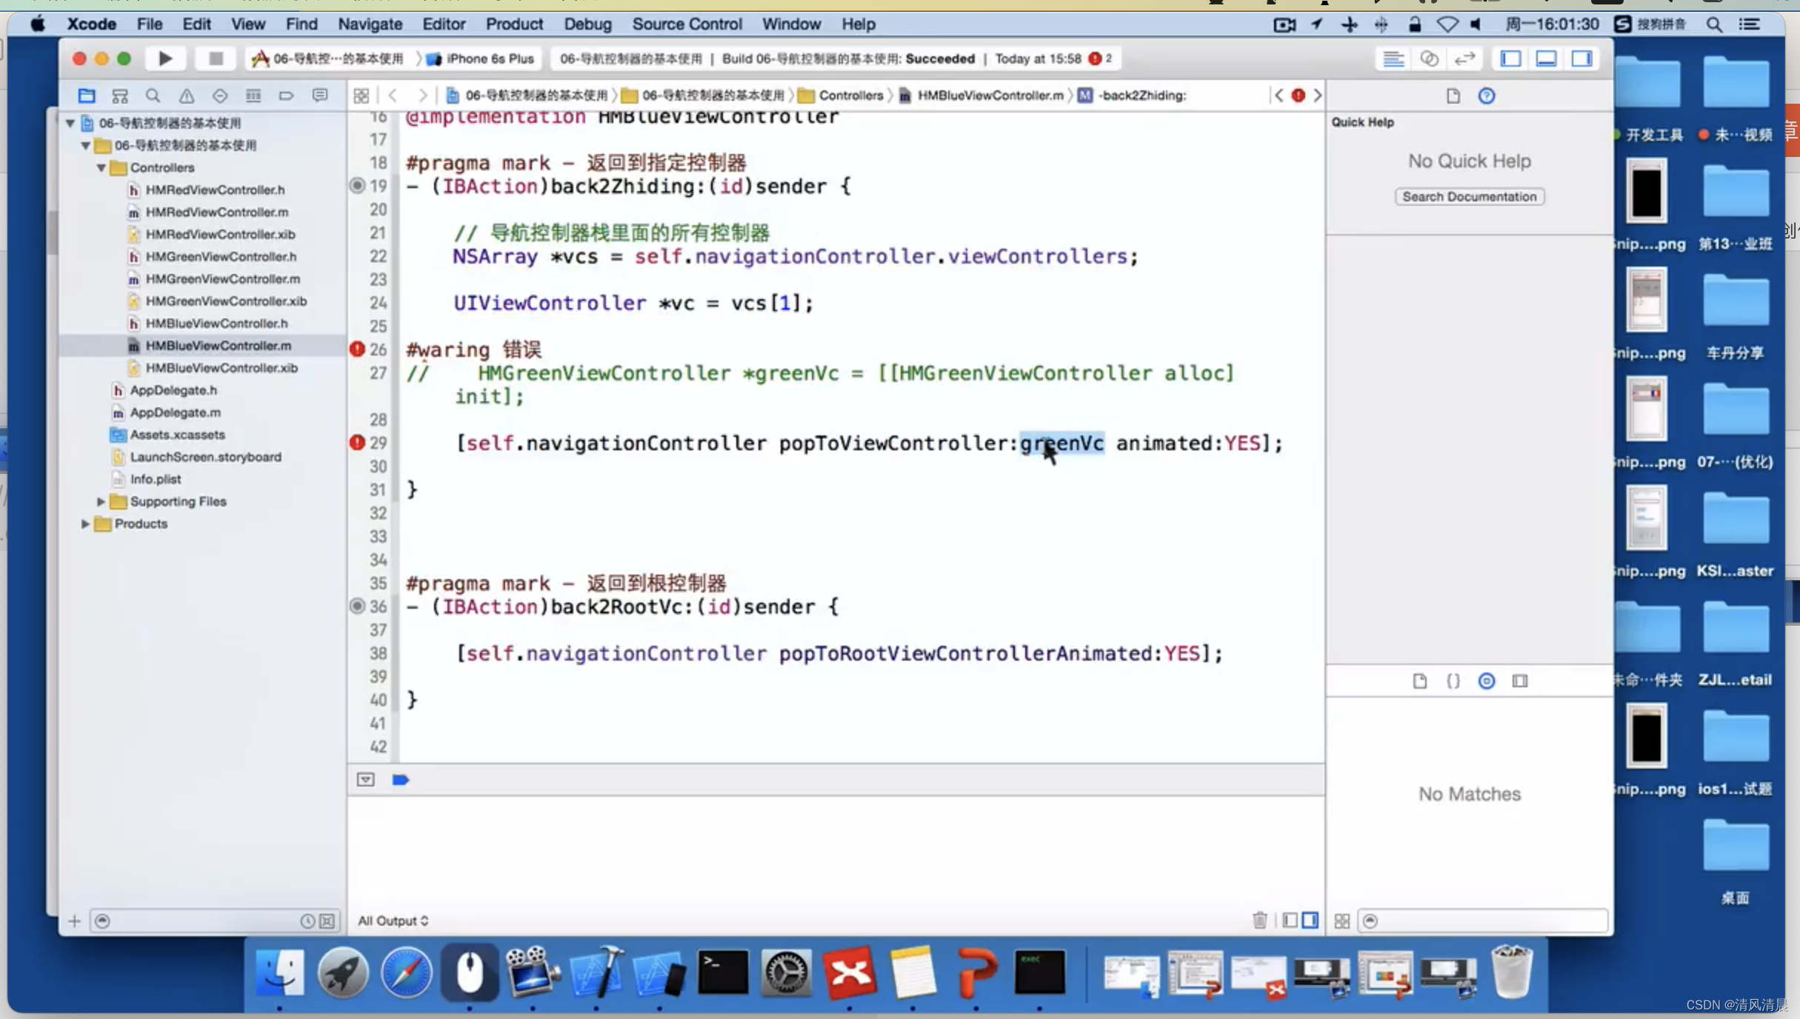1800x1019 pixels.
Task: Click the Quick Help search documentation button
Action: click(x=1469, y=196)
